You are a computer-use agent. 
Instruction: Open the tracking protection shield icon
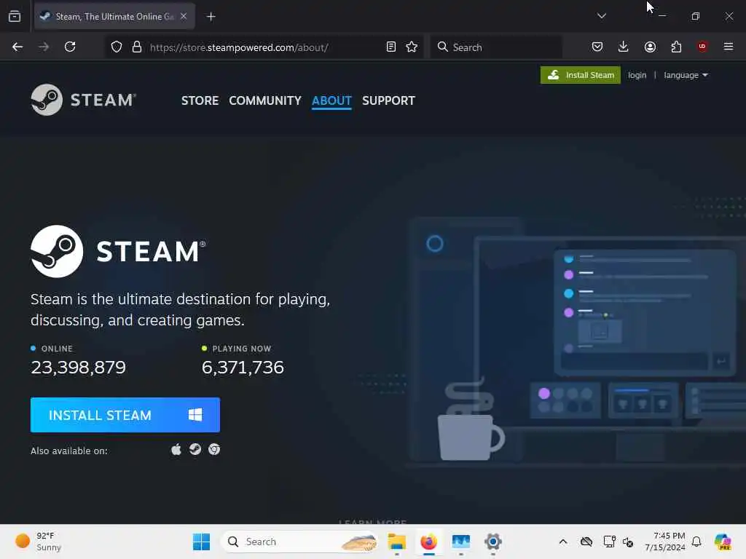coord(117,47)
